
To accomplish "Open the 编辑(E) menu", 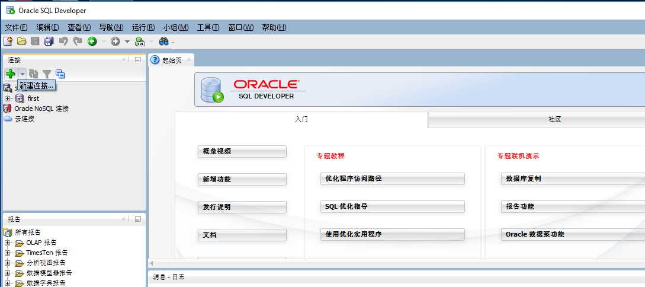I will click(x=48, y=28).
